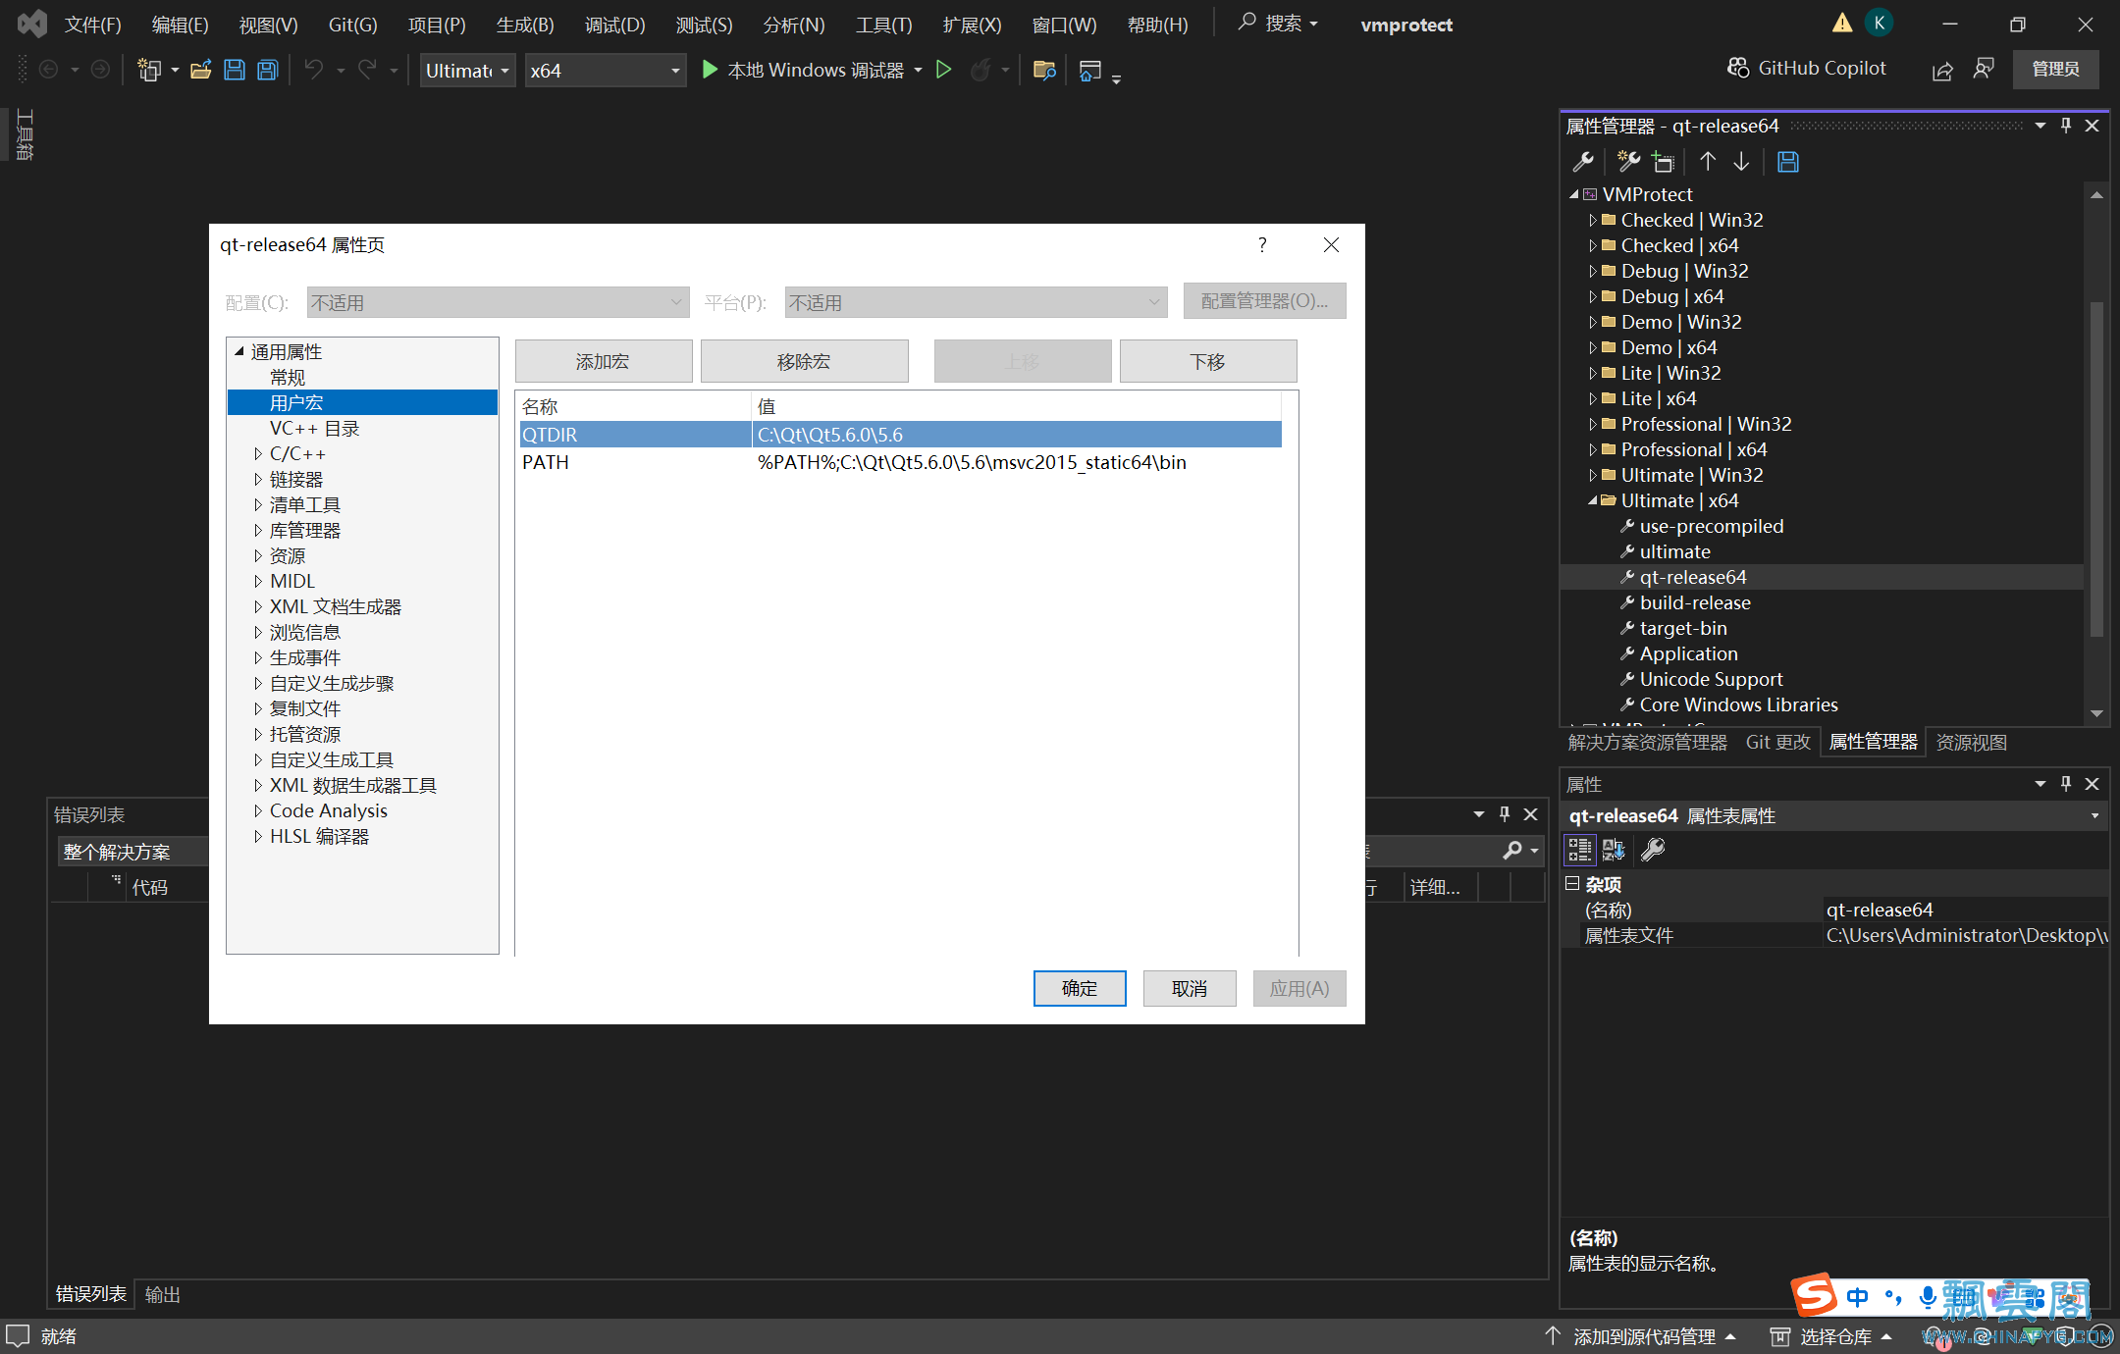Add new project property sheet icon
The height and width of the screenshot is (1354, 2120).
tap(1629, 162)
